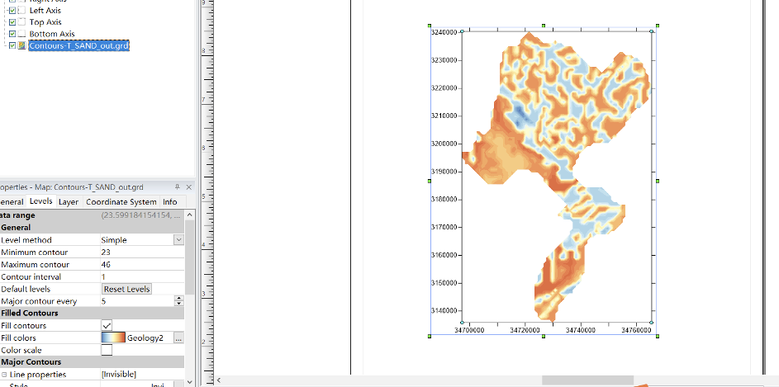Image resolution: width=779 pixels, height=387 pixels.
Task: Open the Coordinate System tab
Action: click(121, 201)
